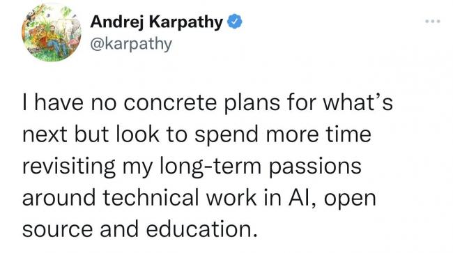Click the word "next" in the tweet
Screen dimensions: 453x253
(45, 135)
